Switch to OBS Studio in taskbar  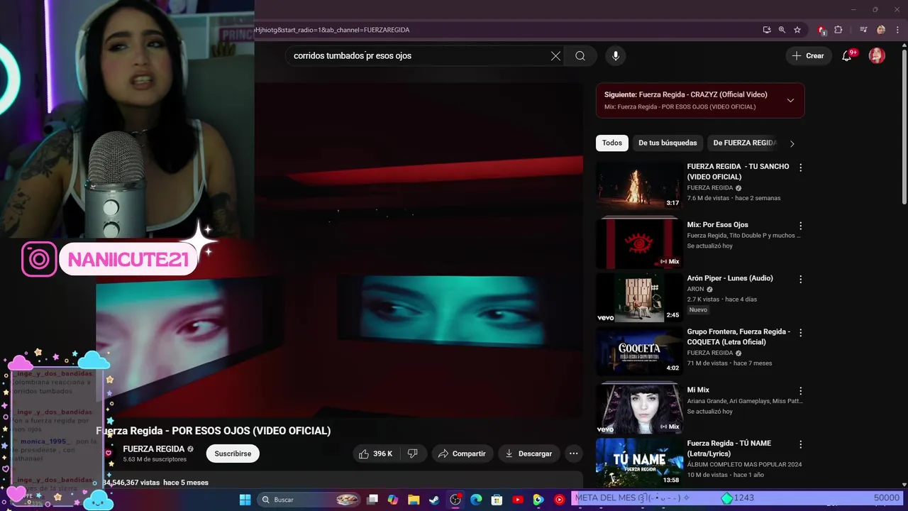pyautogui.click(x=455, y=500)
